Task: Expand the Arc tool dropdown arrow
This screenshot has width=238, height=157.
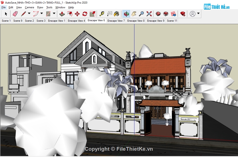Action: (x=42, y=13)
